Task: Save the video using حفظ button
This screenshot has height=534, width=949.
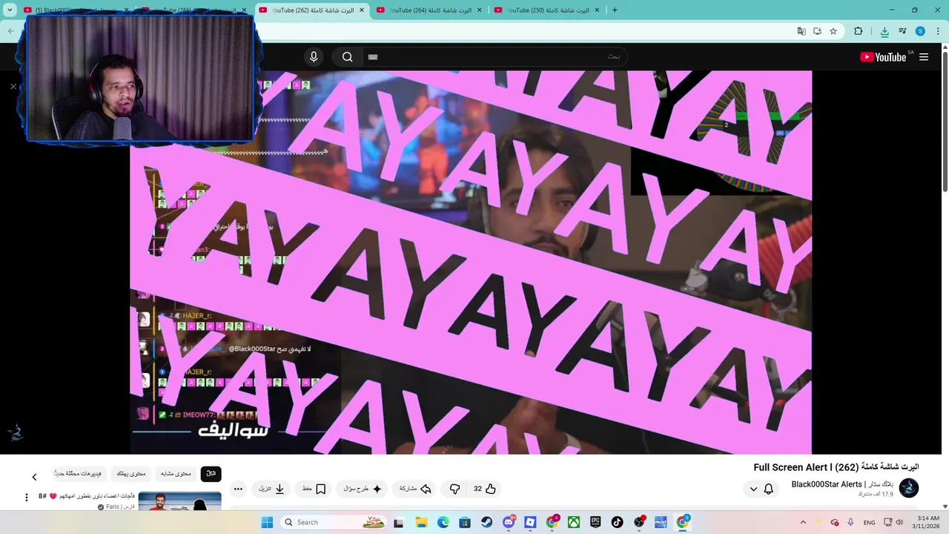Action: click(x=314, y=489)
